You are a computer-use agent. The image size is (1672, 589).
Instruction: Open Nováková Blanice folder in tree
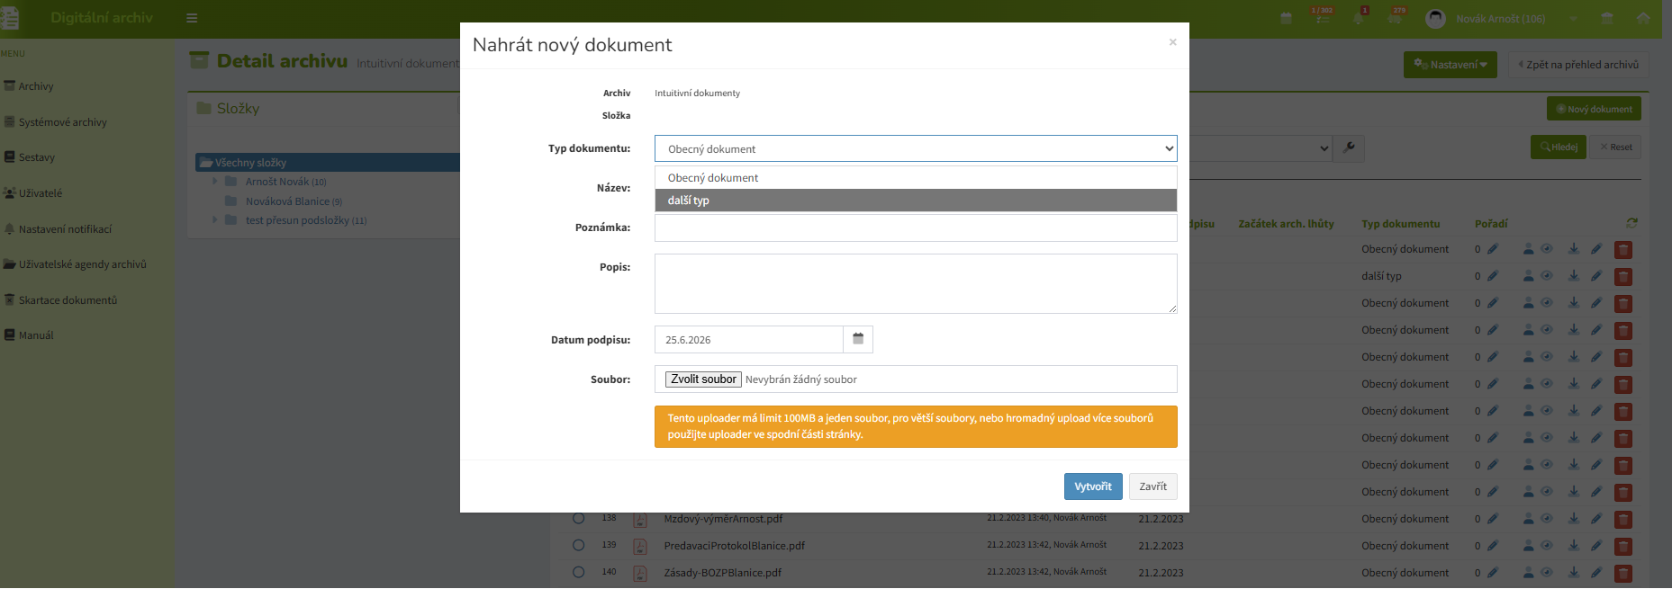[294, 201]
